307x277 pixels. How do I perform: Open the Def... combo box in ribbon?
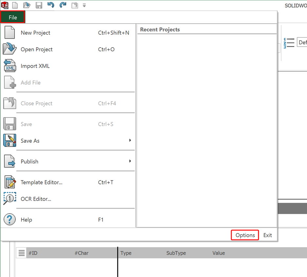click(x=302, y=42)
